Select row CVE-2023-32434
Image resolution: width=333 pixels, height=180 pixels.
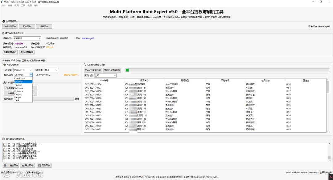205,84
